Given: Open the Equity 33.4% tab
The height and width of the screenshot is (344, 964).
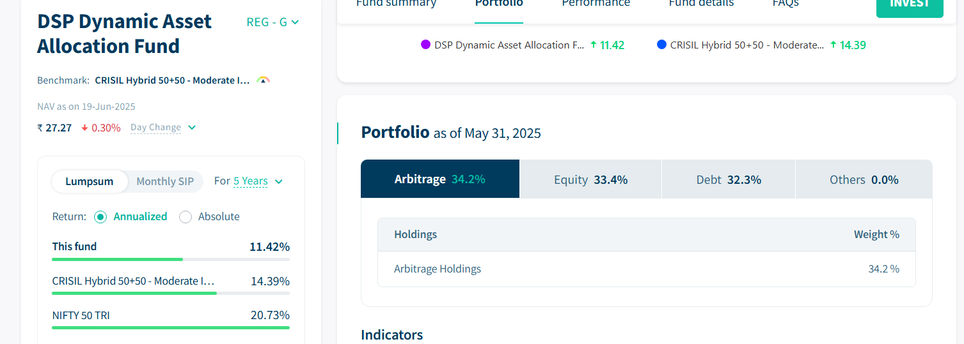Looking at the screenshot, I should [590, 179].
